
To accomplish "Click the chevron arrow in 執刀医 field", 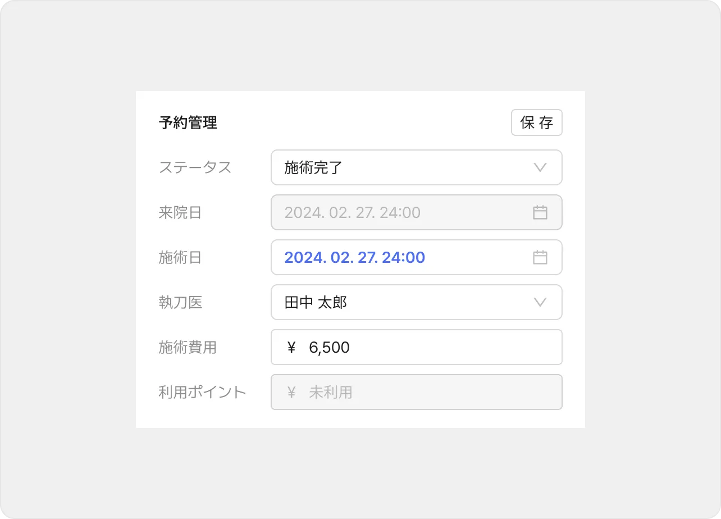I will point(540,302).
